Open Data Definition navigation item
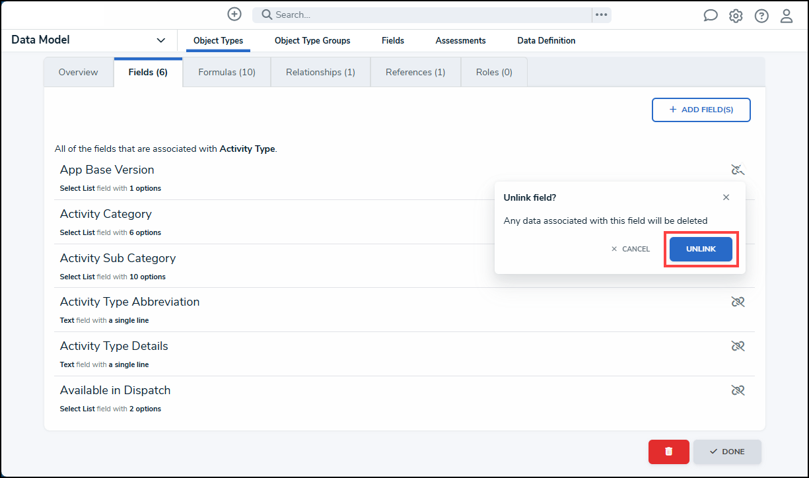 (x=546, y=40)
